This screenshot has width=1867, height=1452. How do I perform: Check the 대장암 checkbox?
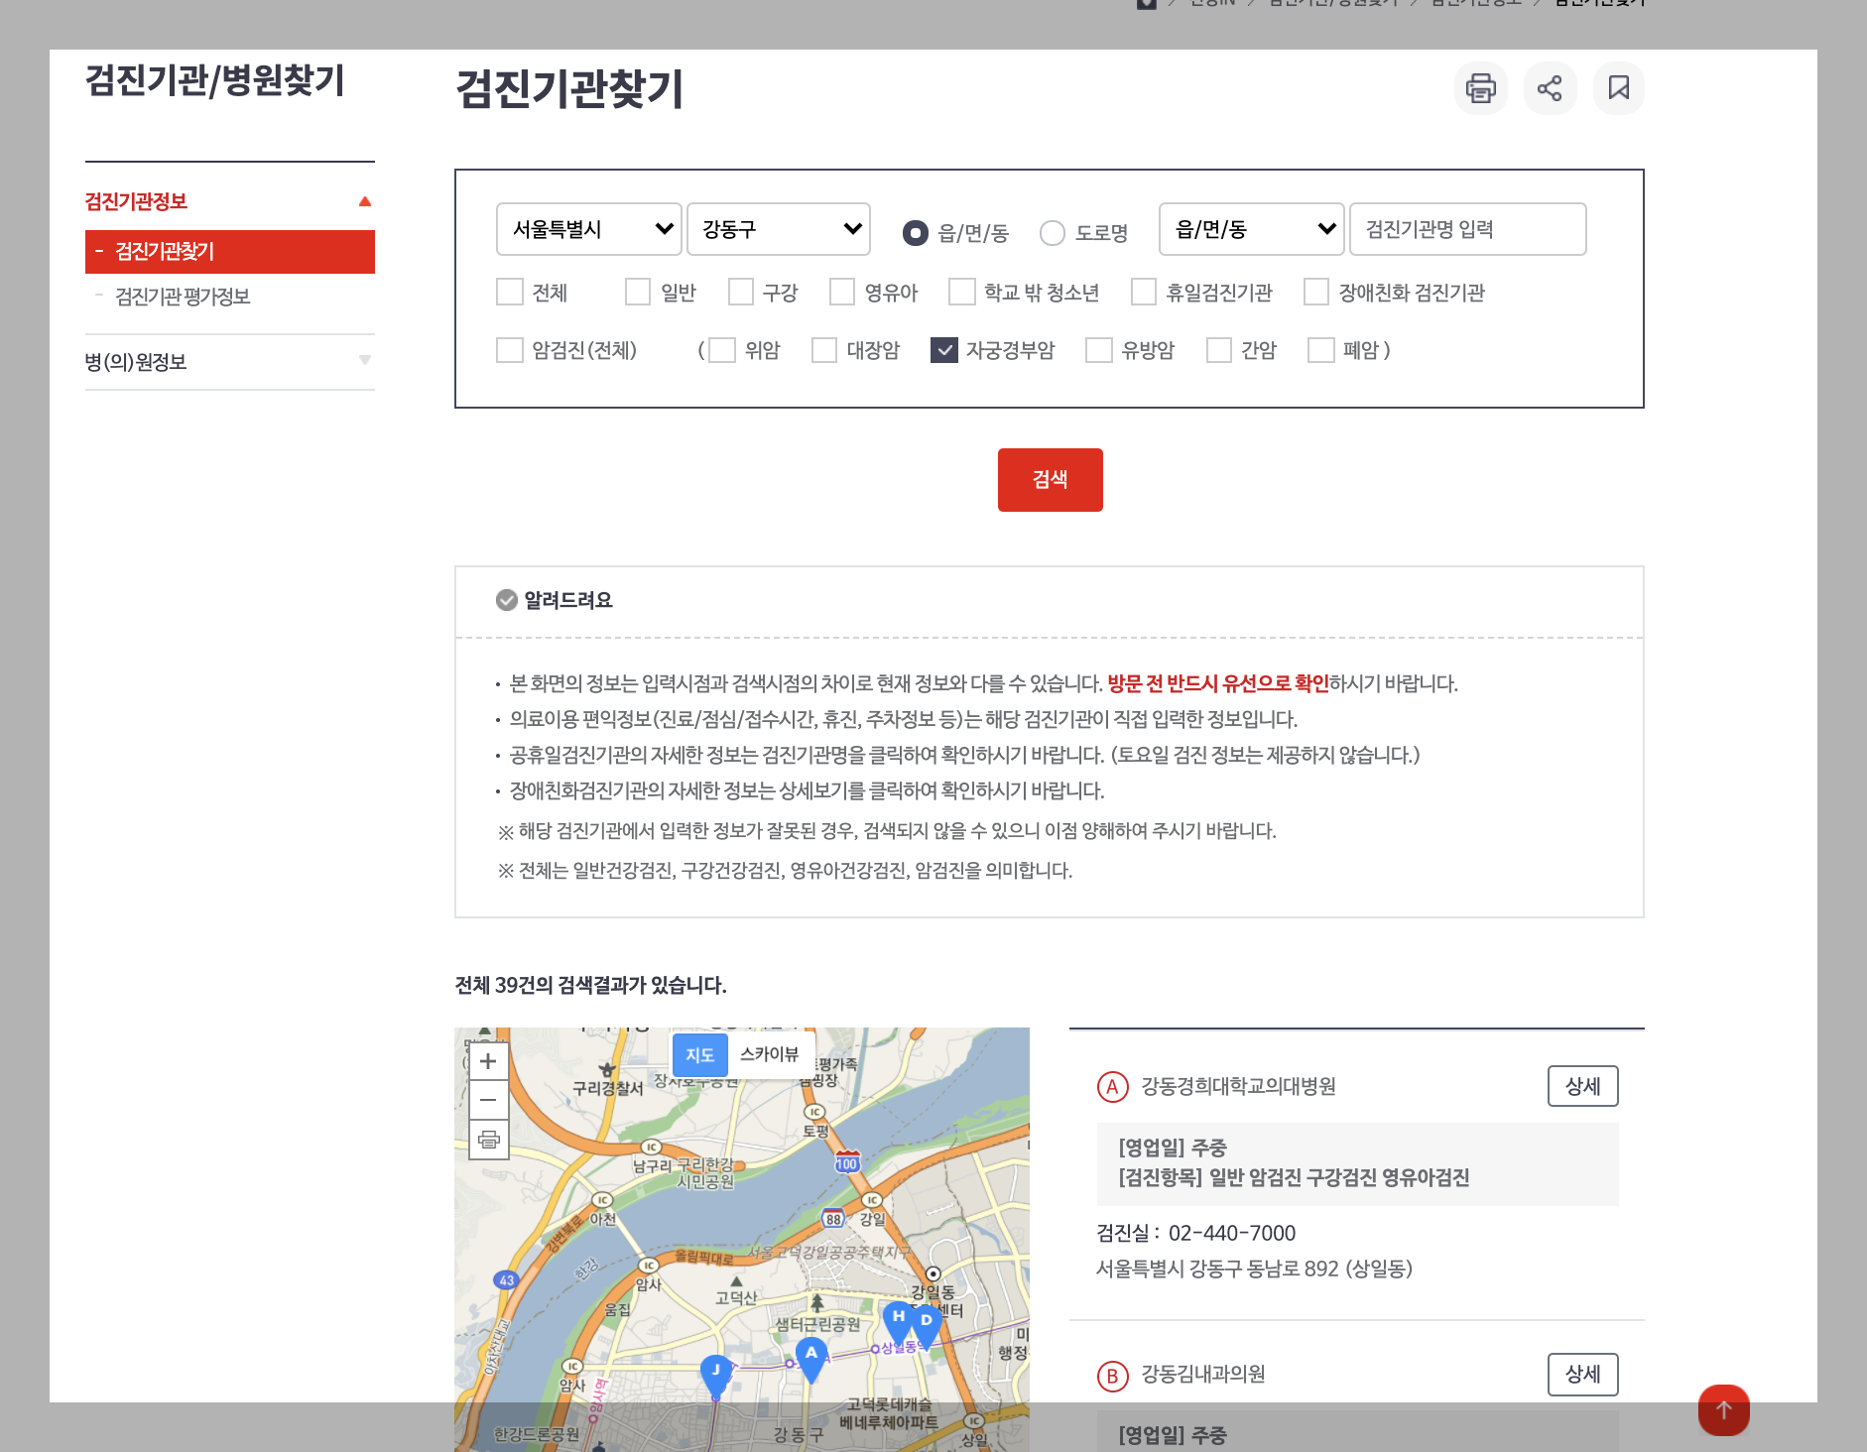(824, 350)
